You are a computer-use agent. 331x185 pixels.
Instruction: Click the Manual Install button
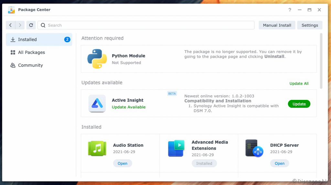(x=277, y=25)
